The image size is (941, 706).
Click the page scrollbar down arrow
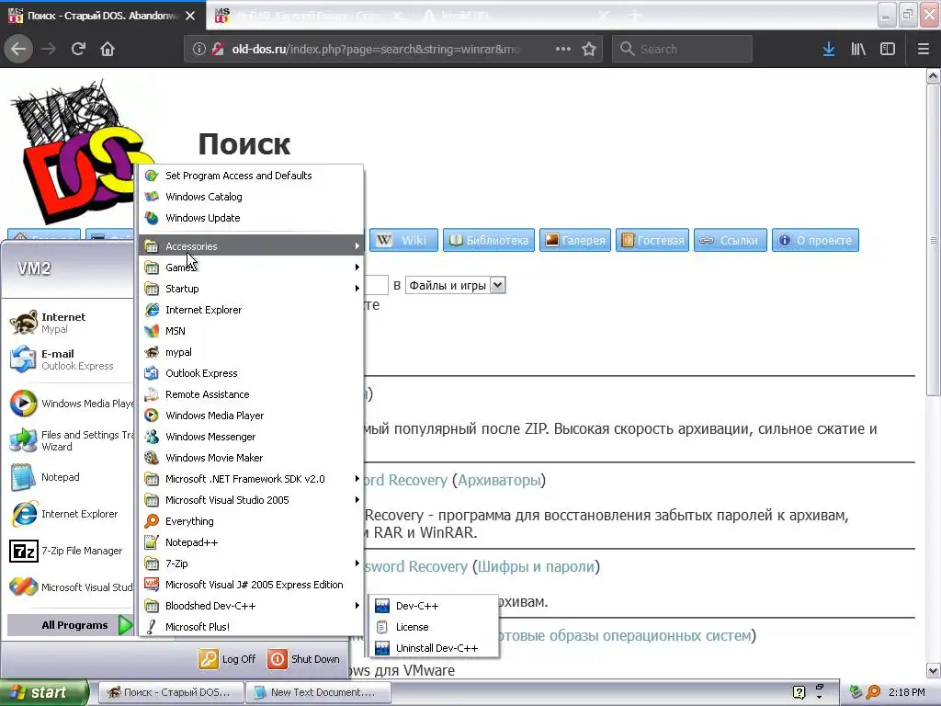[934, 670]
